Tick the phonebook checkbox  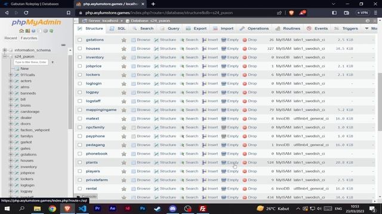pyautogui.click(x=79, y=153)
